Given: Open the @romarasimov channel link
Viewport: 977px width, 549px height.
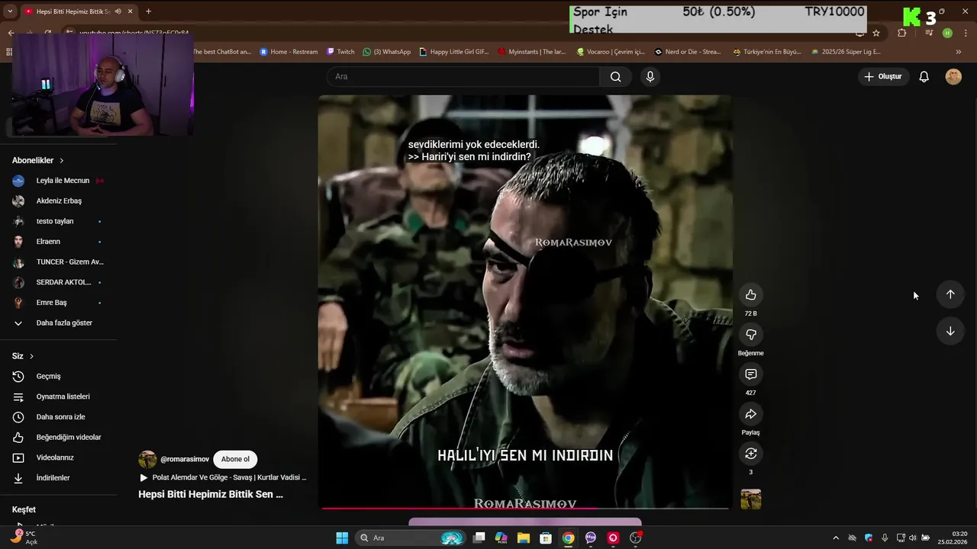Looking at the screenshot, I should coord(185,459).
